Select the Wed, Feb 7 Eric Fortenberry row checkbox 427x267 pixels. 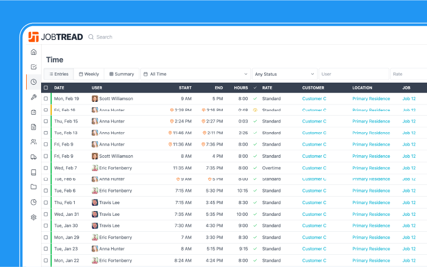46,168
